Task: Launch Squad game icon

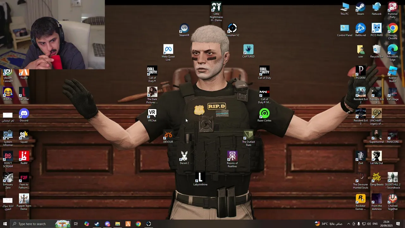Action: [24, 136]
